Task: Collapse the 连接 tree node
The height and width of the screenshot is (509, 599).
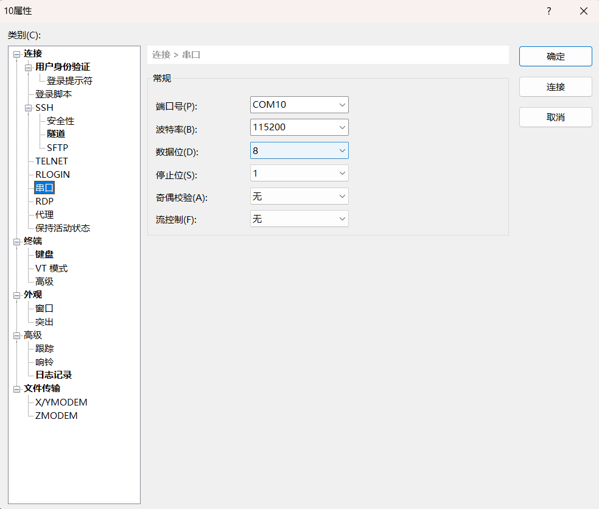Action: pyautogui.click(x=16, y=54)
